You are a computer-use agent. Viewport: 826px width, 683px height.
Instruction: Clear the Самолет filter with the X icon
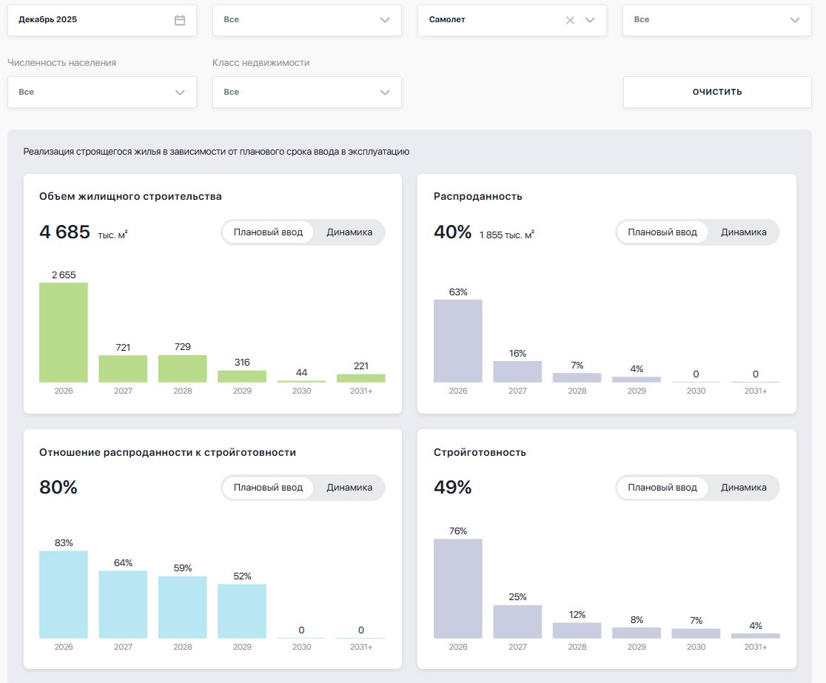[570, 20]
